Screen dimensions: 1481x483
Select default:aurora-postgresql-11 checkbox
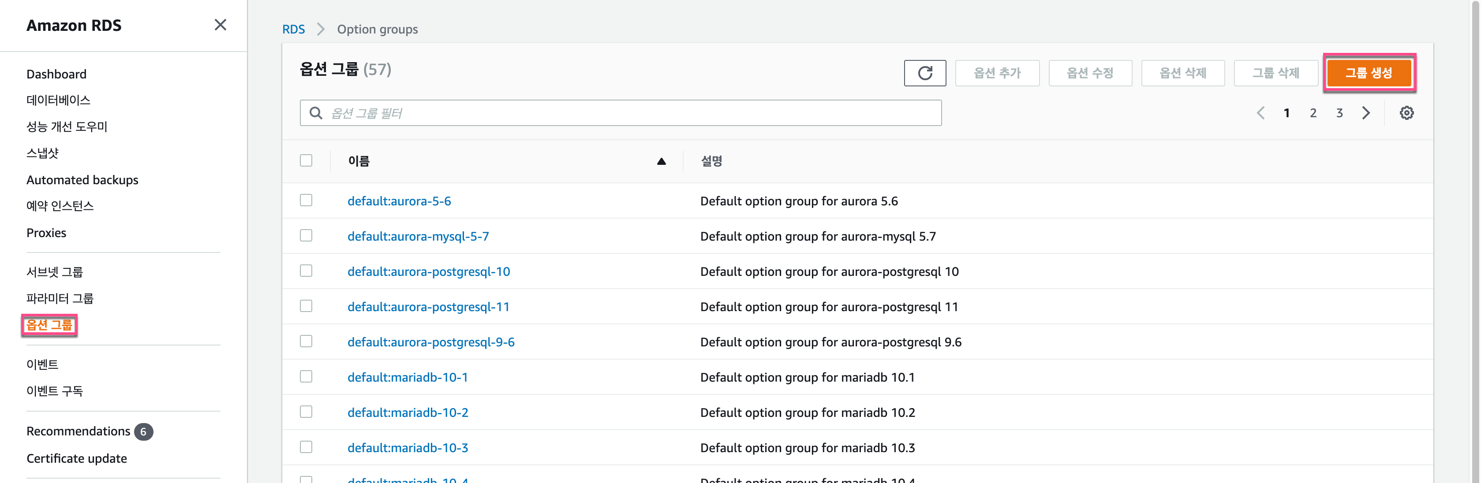tap(306, 306)
